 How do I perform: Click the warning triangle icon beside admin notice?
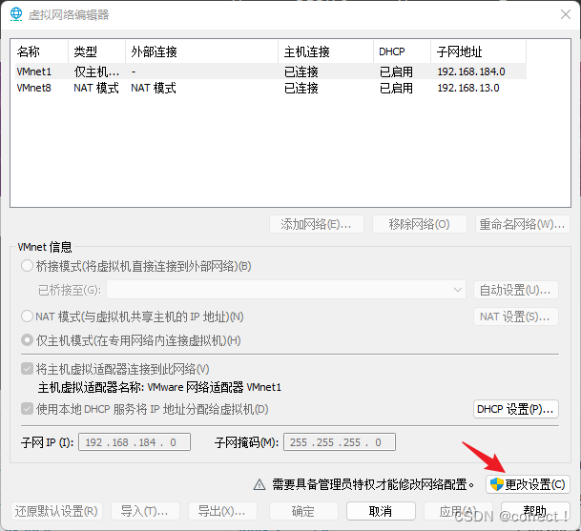(x=259, y=484)
